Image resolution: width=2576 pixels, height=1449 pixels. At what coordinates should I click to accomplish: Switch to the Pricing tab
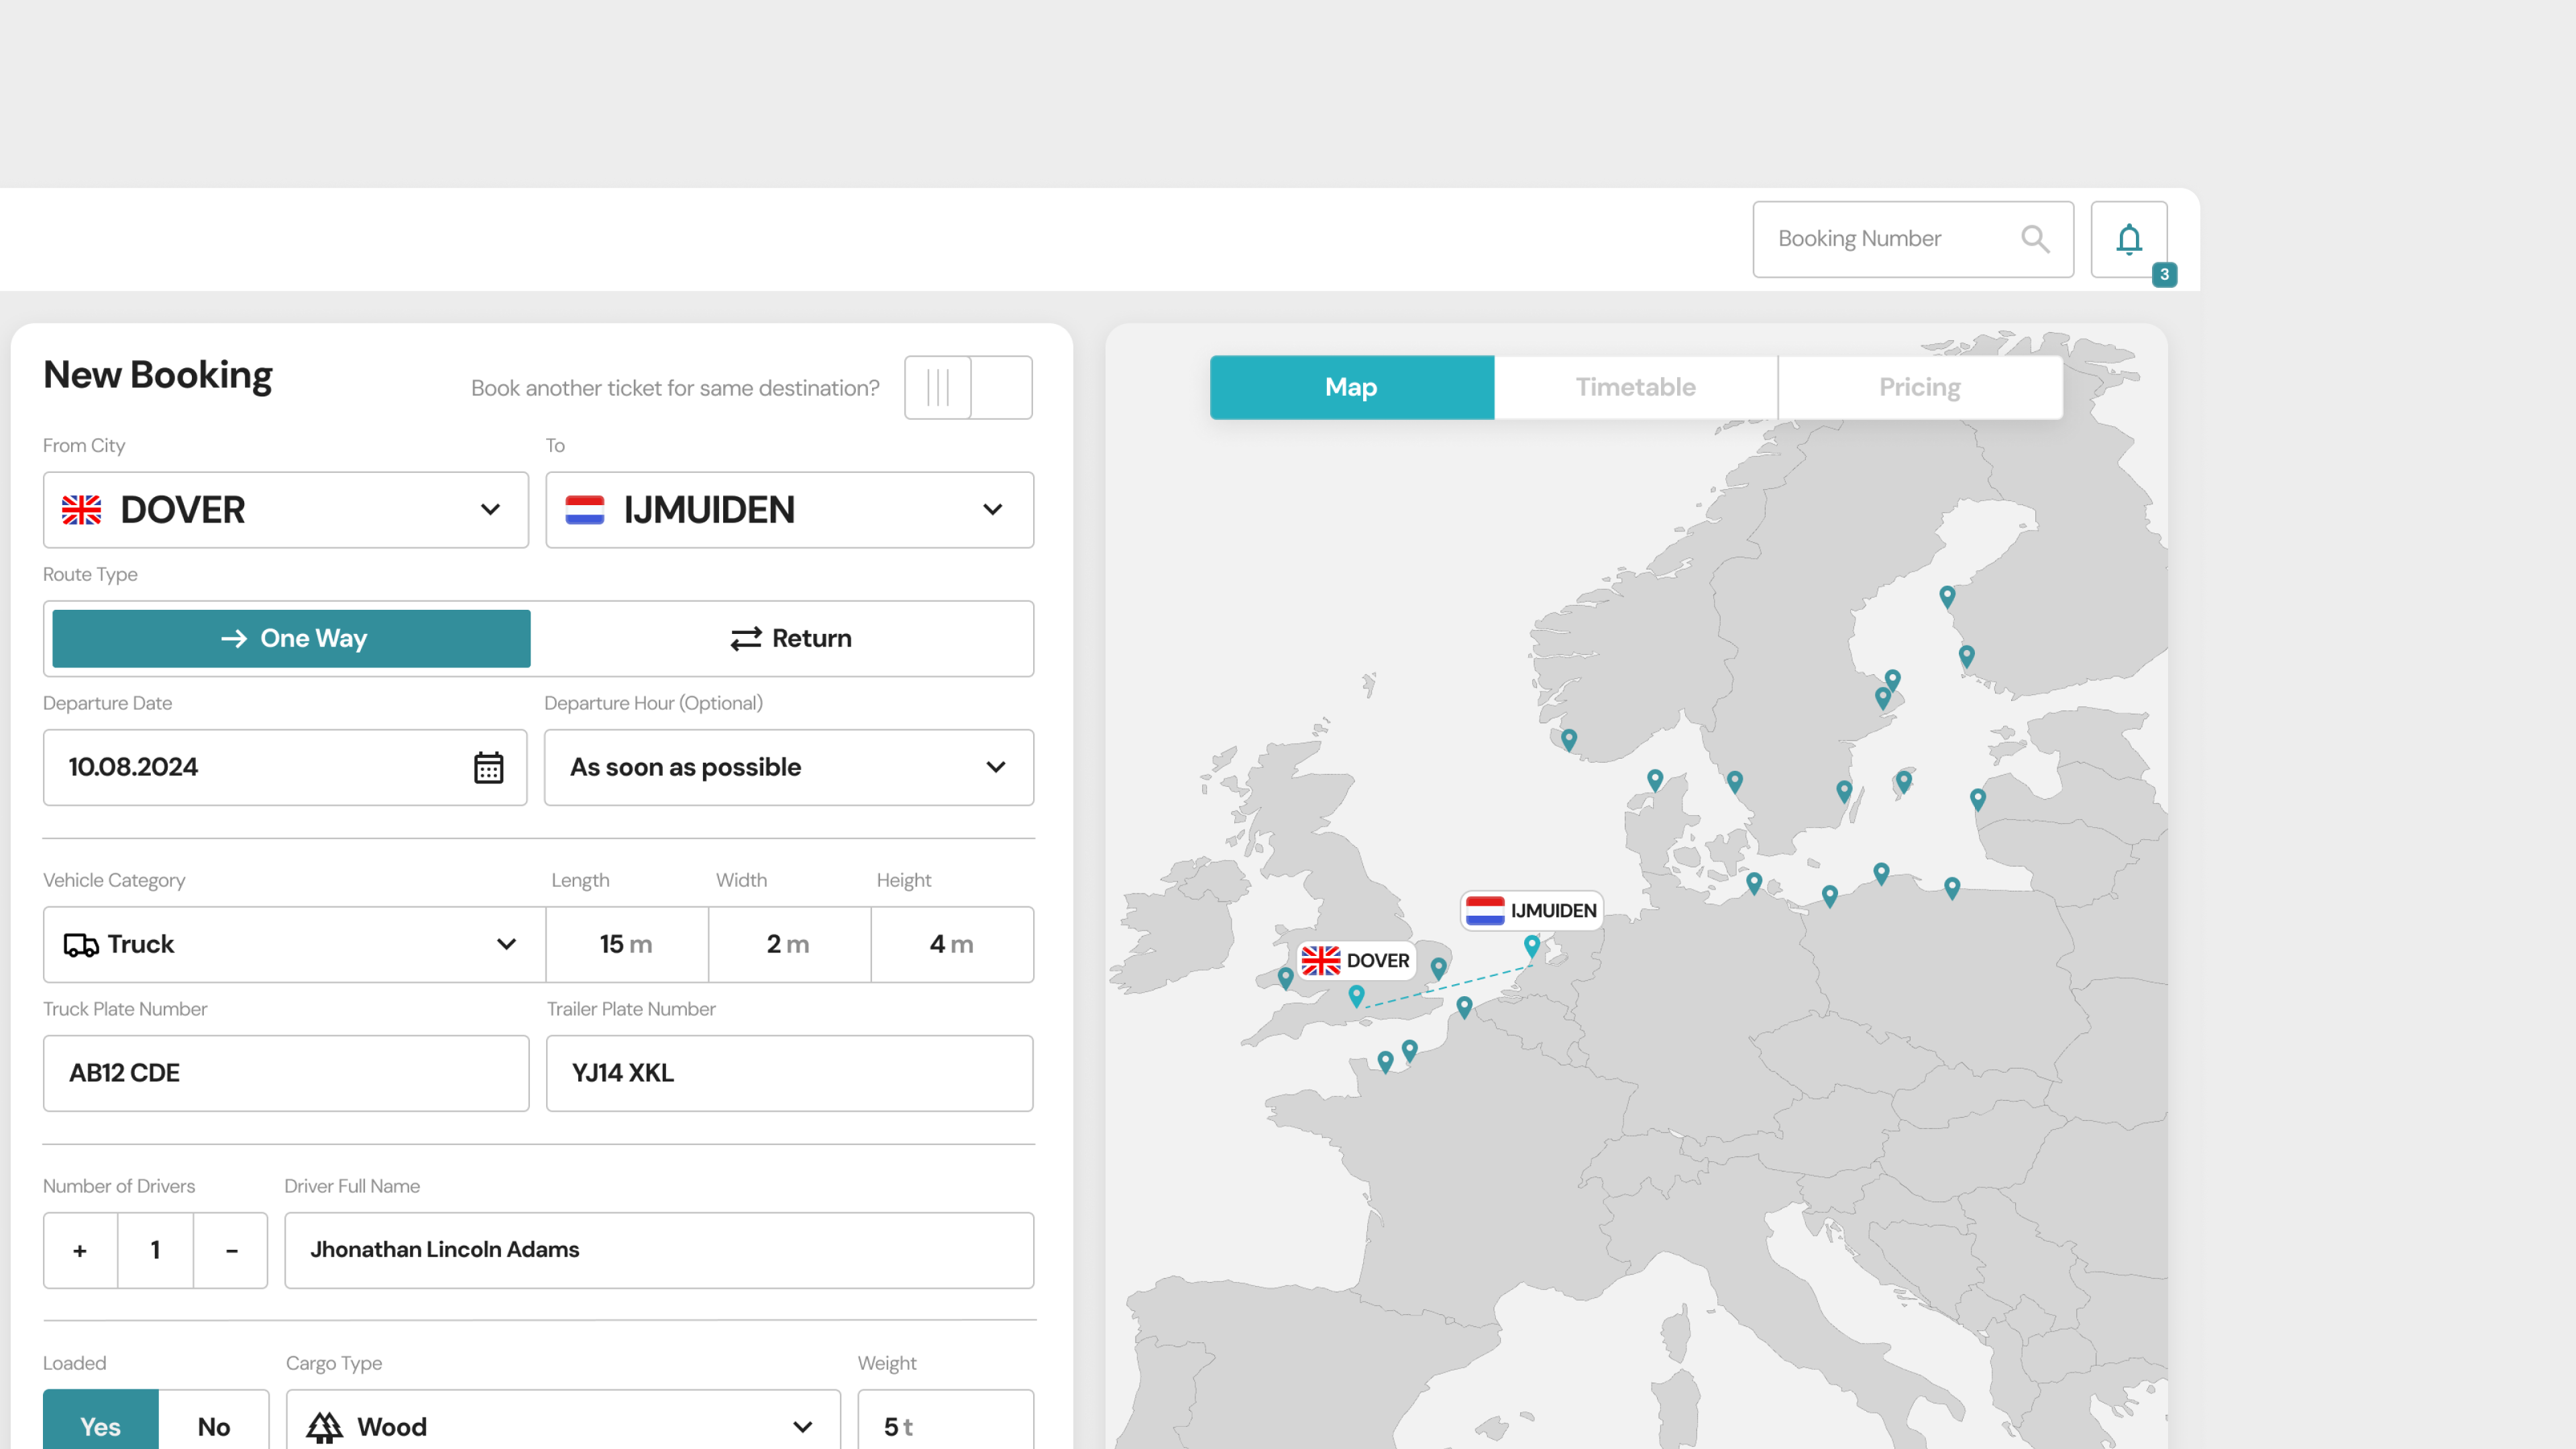pos(1919,387)
